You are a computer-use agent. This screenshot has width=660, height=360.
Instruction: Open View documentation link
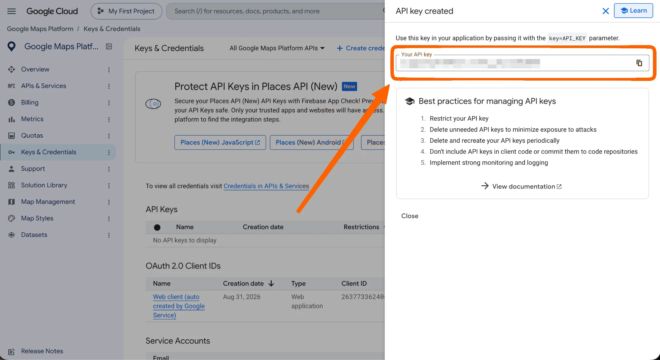click(521, 186)
